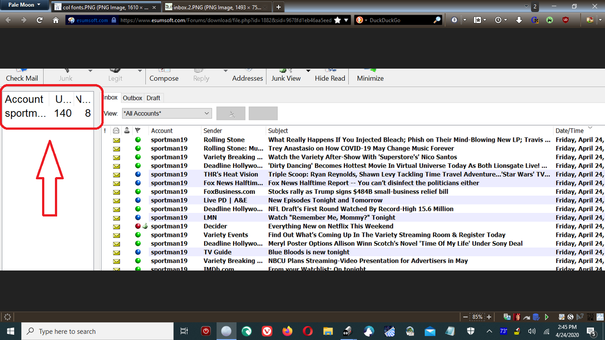Screen dimensions: 605x340
Task: Select the Decider 'Everything New on Netflix' message
Action: (353, 226)
